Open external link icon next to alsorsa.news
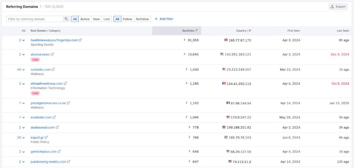 (x=52, y=54)
